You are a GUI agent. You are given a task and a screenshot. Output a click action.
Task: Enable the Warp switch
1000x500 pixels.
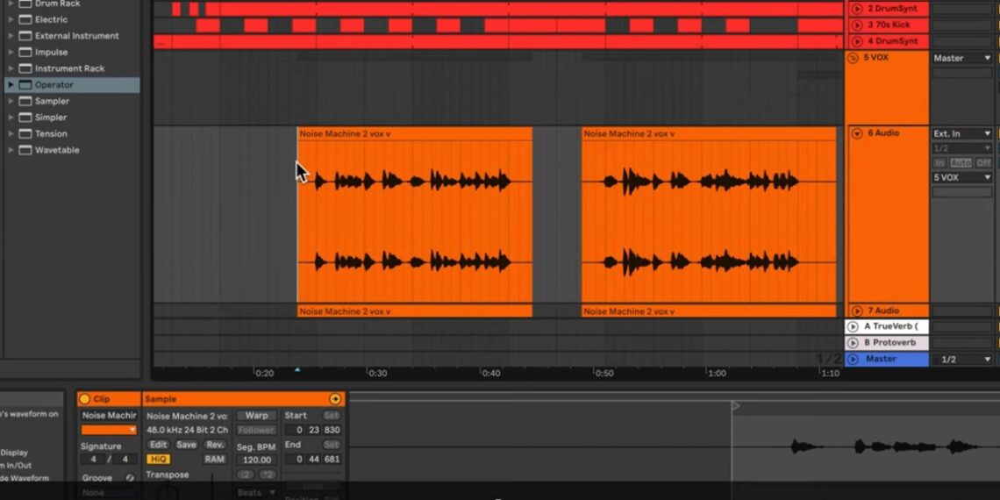click(256, 416)
